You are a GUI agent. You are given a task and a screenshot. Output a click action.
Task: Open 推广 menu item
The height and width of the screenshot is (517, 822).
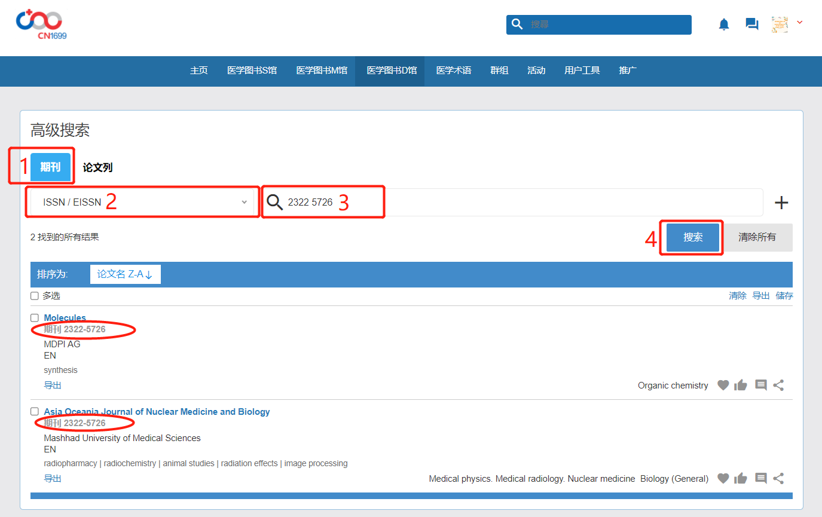click(x=628, y=71)
